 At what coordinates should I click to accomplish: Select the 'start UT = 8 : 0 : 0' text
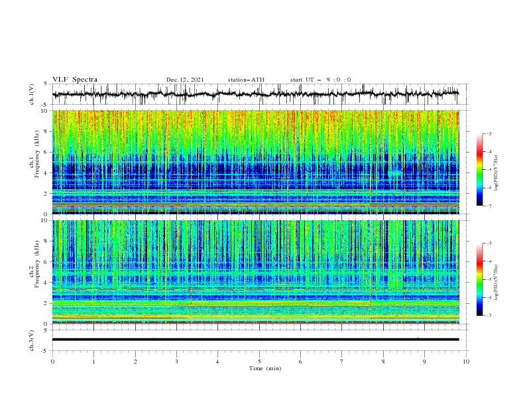(320, 80)
